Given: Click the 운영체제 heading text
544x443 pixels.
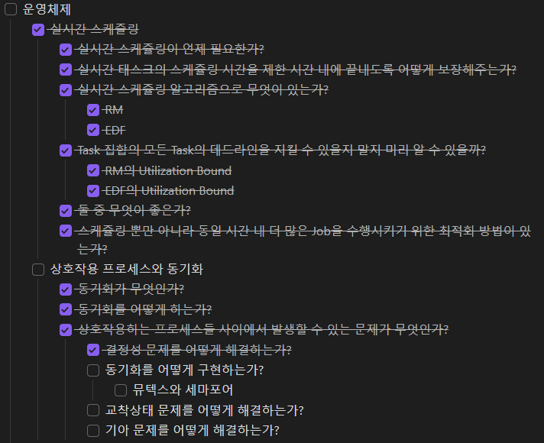Looking at the screenshot, I should (47, 9).
